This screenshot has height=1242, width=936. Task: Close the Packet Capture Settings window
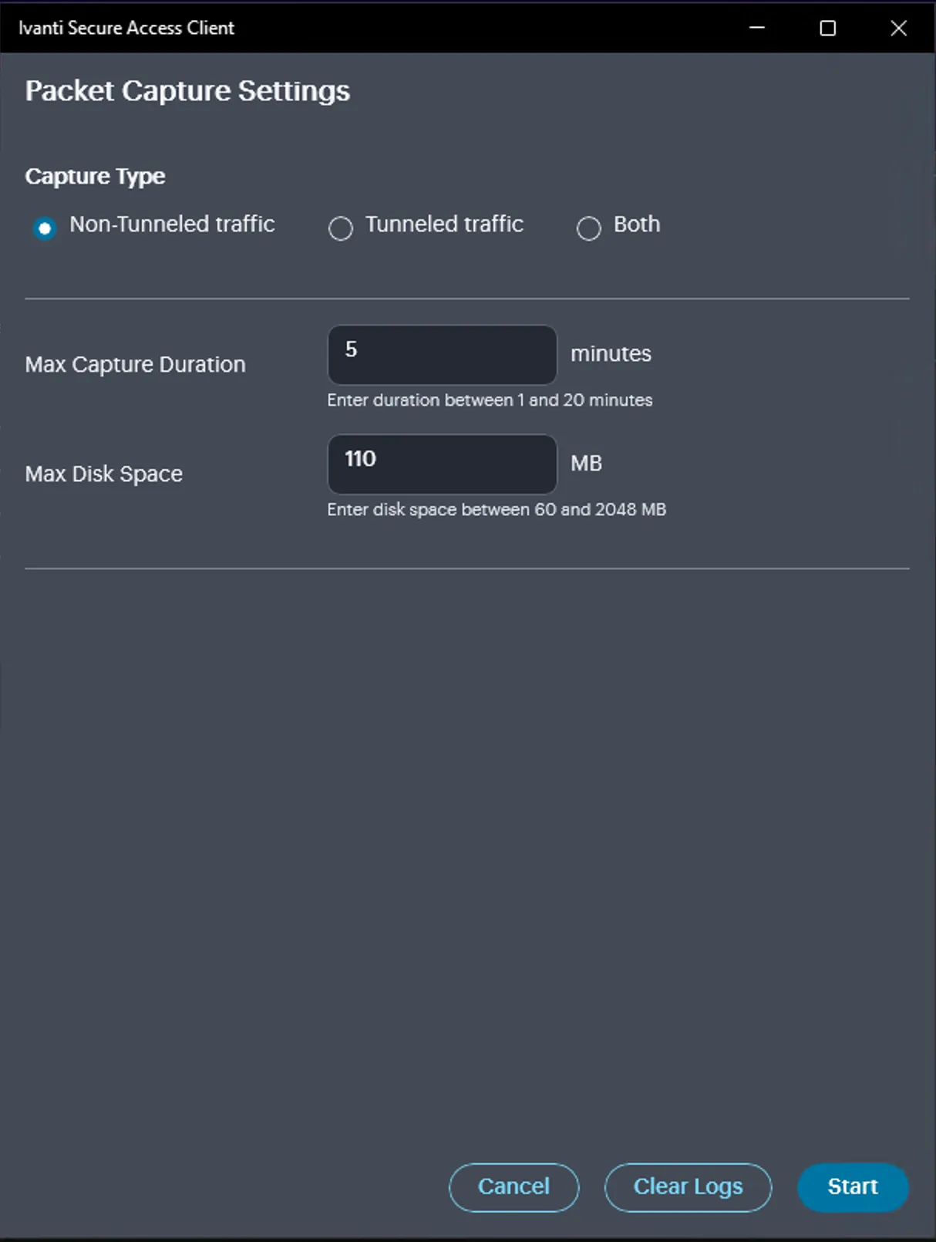pyautogui.click(x=898, y=28)
